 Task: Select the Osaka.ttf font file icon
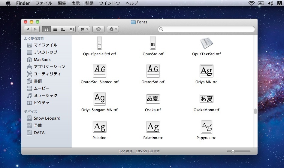tap(153, 99)
